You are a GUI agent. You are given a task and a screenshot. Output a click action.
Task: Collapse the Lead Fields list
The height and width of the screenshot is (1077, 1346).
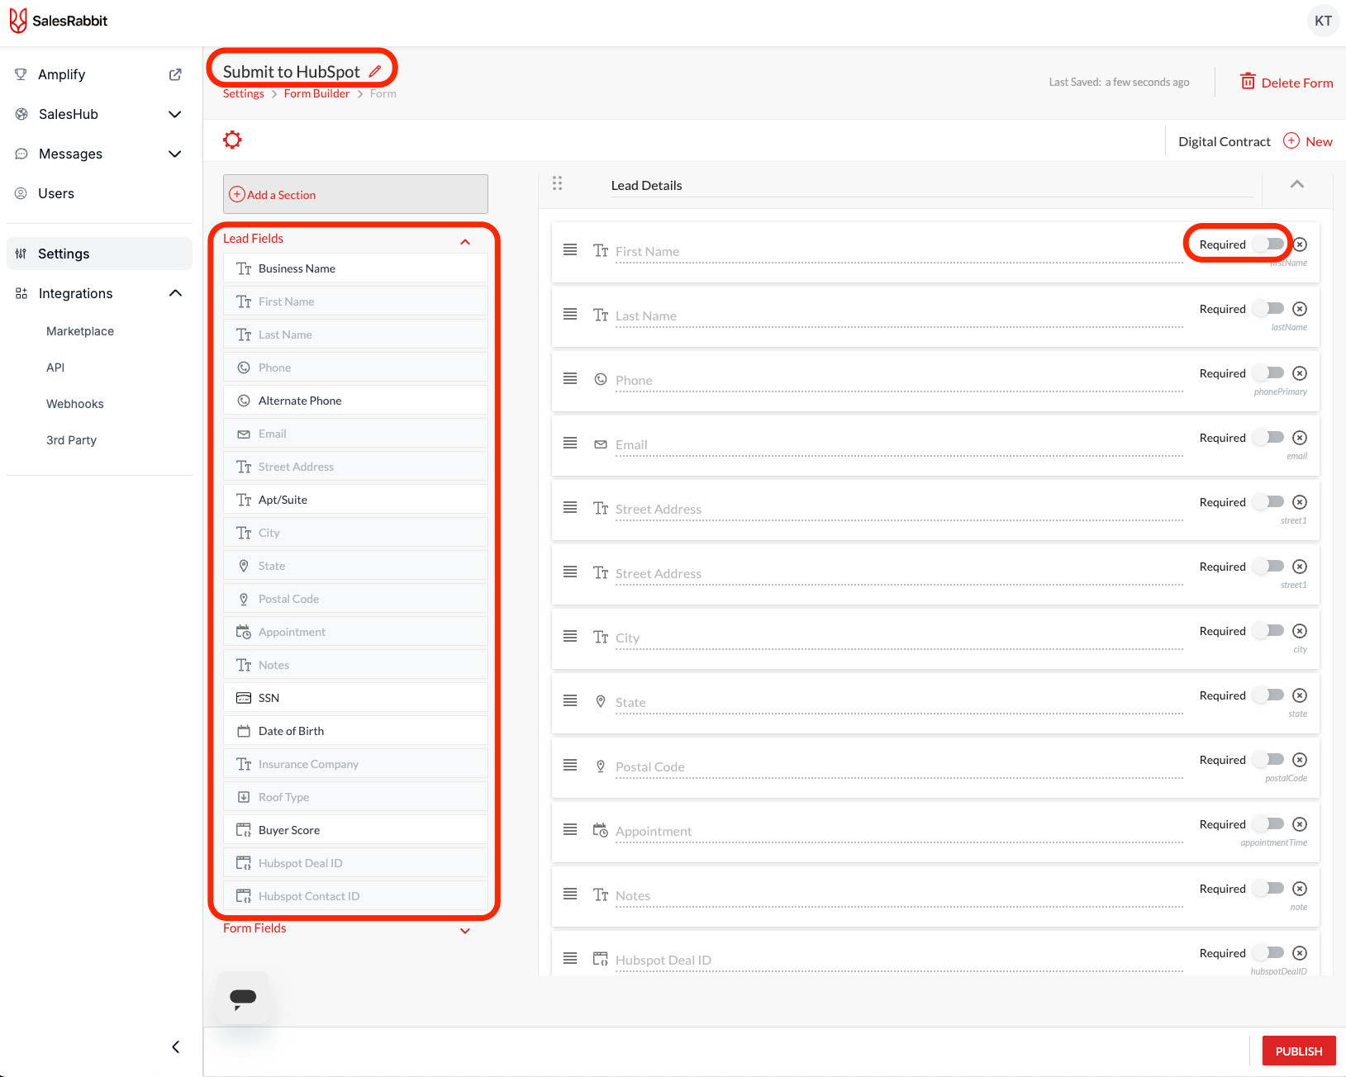click(x=465, y=241)
